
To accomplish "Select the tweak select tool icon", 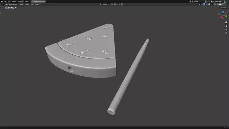I will coord(3,7).
